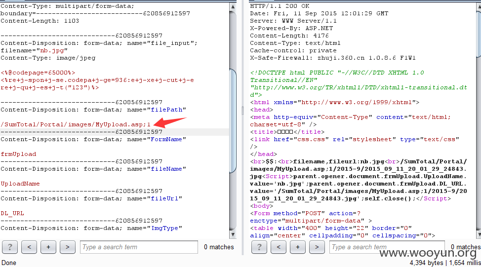481x267 pixels.
Task: Click the name="fileUrl" Content-Disposition line
Action: (91, 198)
